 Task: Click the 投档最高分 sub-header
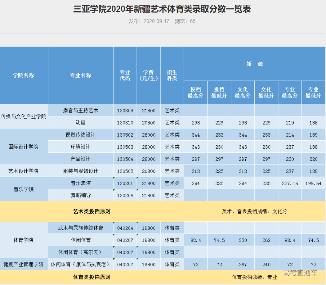[x=195, y=92]
